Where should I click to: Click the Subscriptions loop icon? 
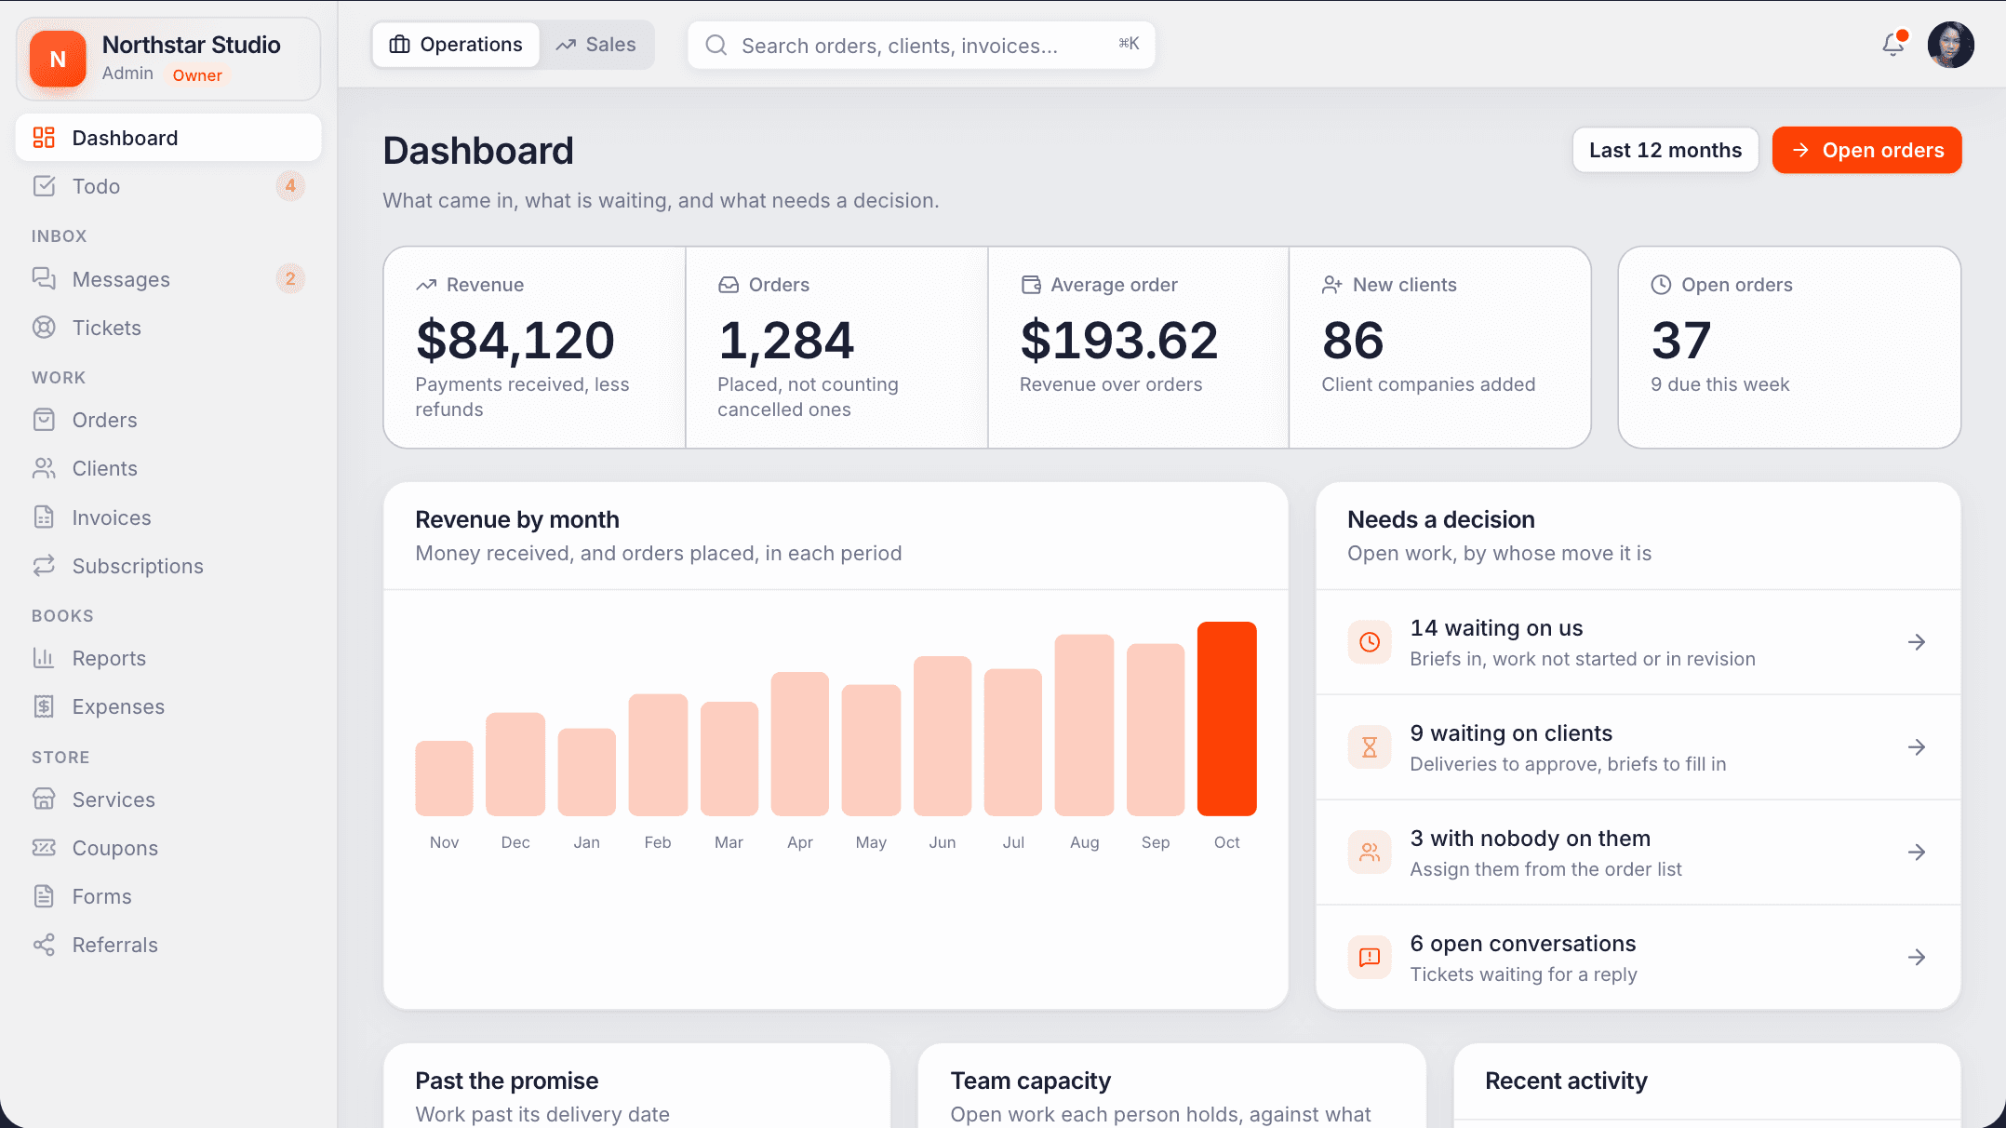[44, 566]
